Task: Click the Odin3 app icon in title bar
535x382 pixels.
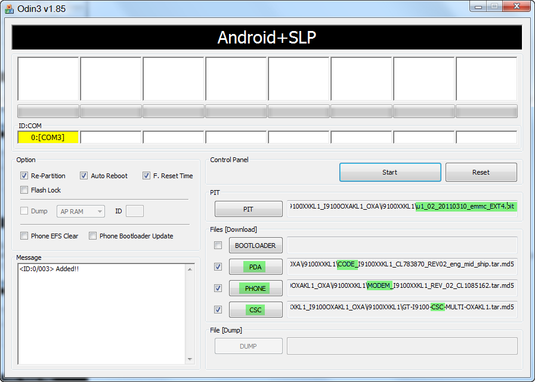Action: tap(9, 8)
